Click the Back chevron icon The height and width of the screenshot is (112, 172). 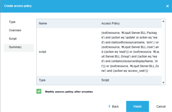[x=109, y=106]
